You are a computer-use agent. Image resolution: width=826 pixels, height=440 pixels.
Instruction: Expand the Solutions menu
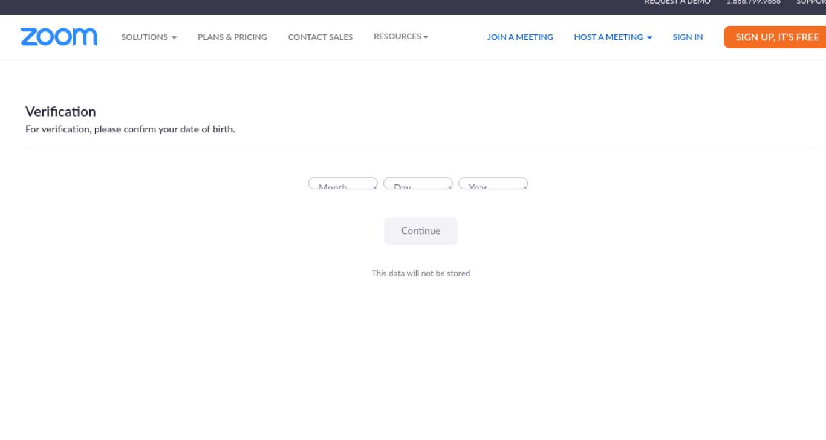pyautogui.click(x=149, y=37)
